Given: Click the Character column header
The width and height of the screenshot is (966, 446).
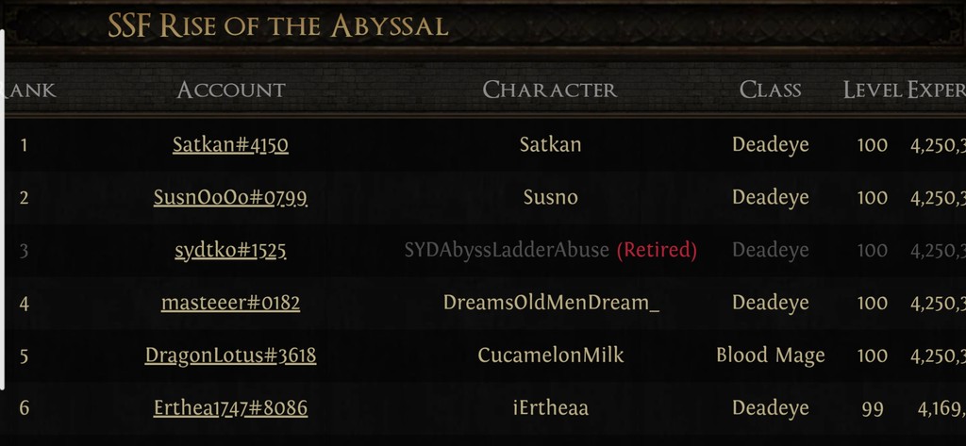Looking at the screenshot, I should click(x=549, y=91).
